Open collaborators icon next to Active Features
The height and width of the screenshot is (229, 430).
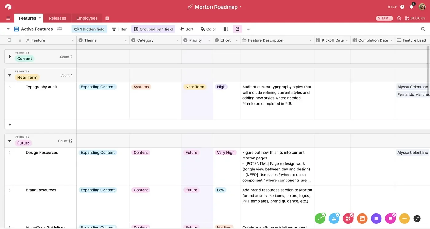[x=60, y=29]
